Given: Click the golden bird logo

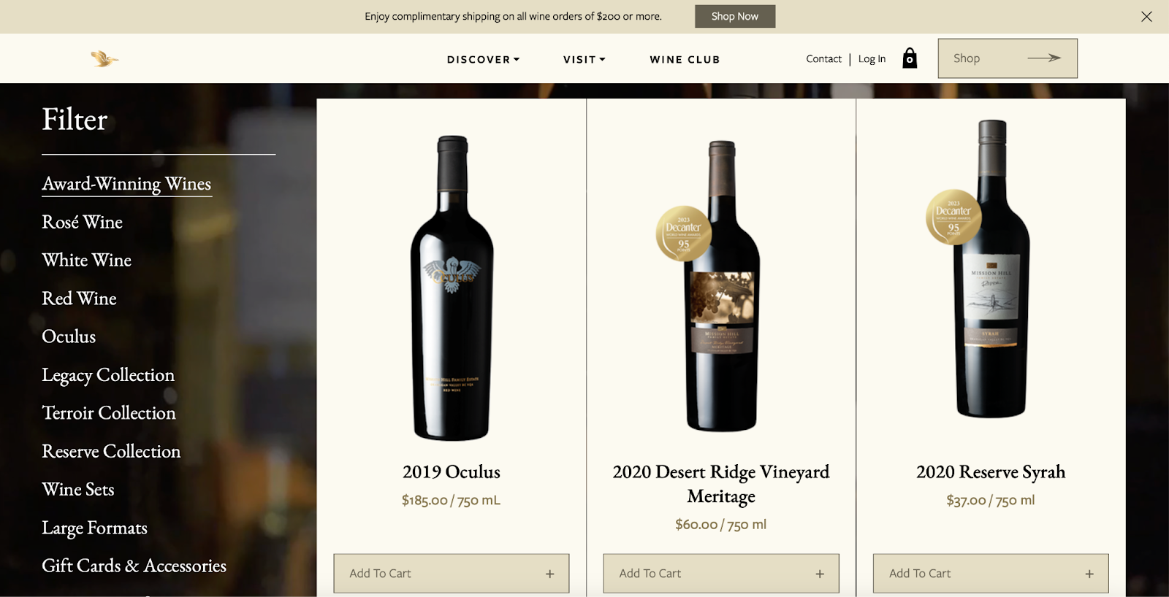Looking at the screenshot, I should (104, 58).
